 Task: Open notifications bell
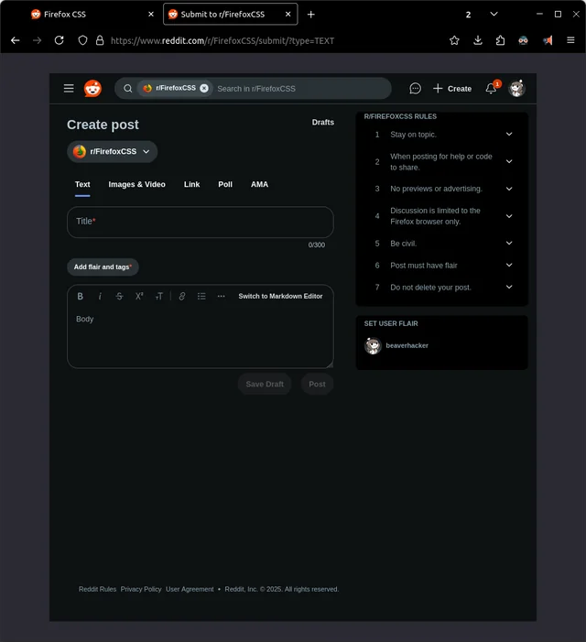(491, 89)
